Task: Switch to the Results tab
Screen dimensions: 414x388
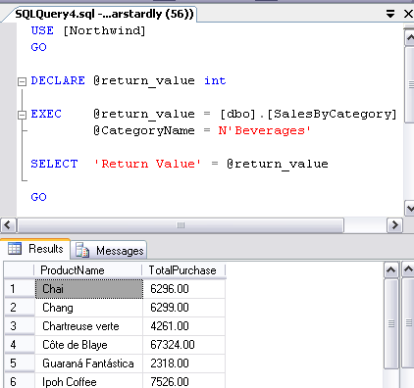Action: coord(35,249)
